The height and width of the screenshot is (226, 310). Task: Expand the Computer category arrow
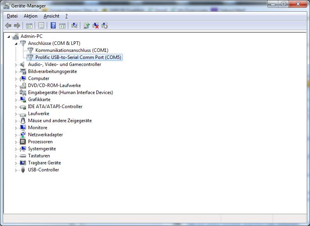[x=16, y=79]
